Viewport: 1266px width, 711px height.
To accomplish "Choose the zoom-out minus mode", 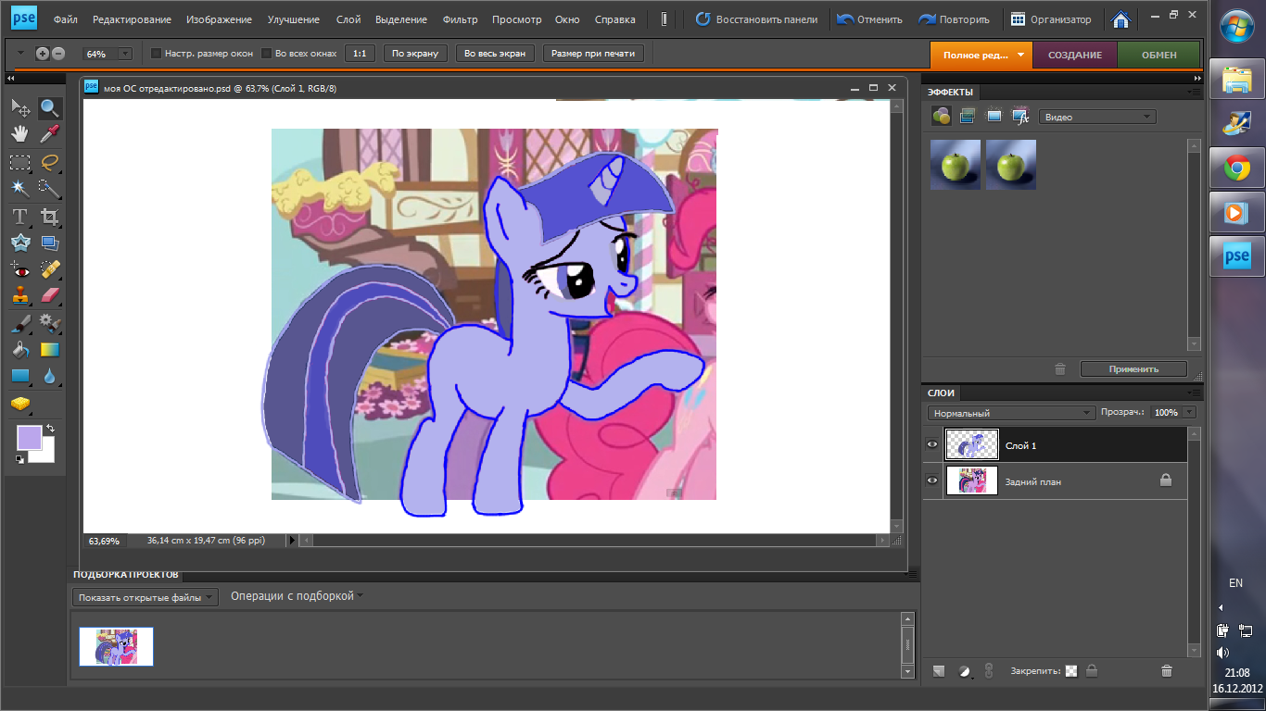I will [57, 54].
